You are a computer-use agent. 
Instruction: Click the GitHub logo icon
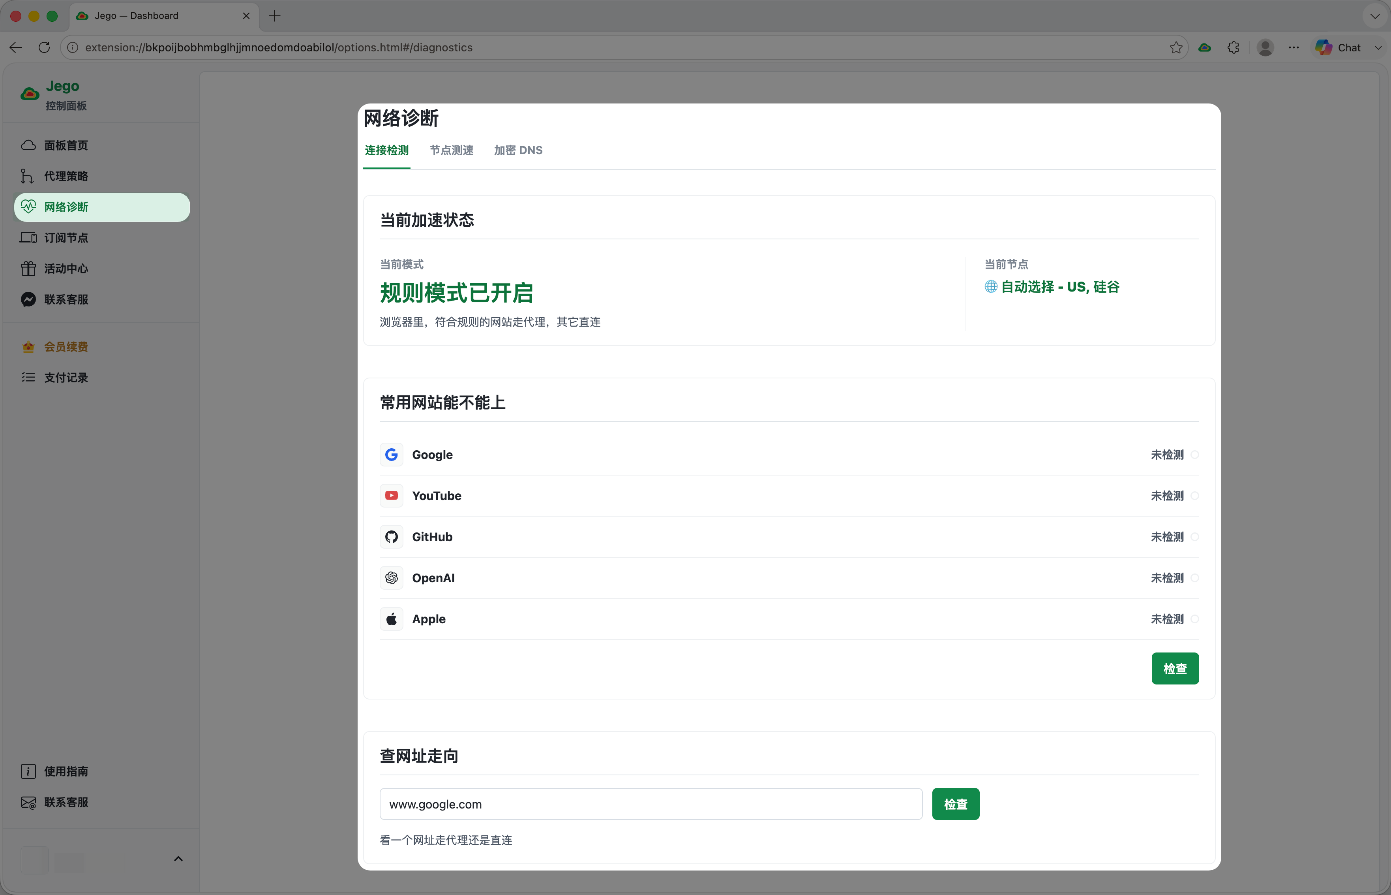tap(392, 537)
